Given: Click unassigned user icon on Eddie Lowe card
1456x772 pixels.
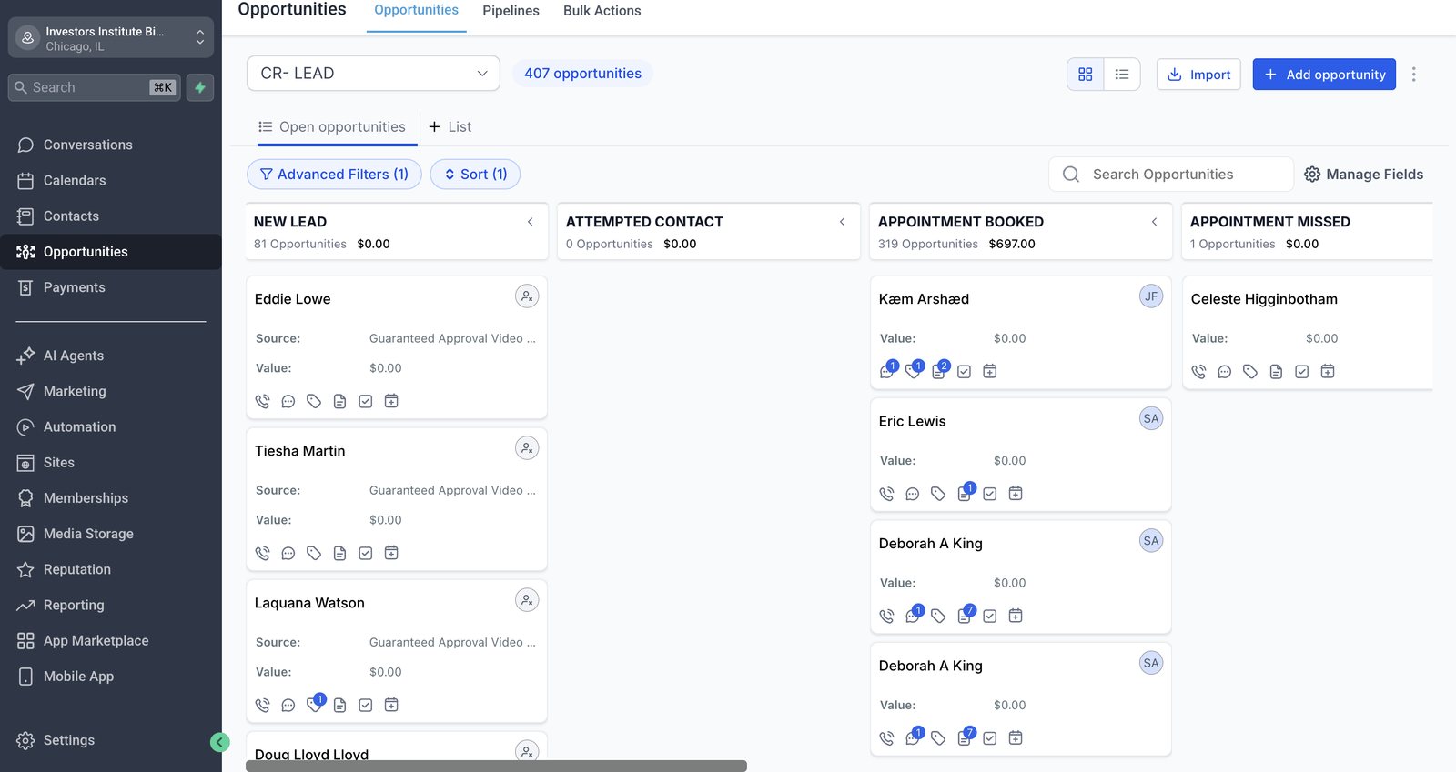Looking at the screenshot, I should 527,296.
